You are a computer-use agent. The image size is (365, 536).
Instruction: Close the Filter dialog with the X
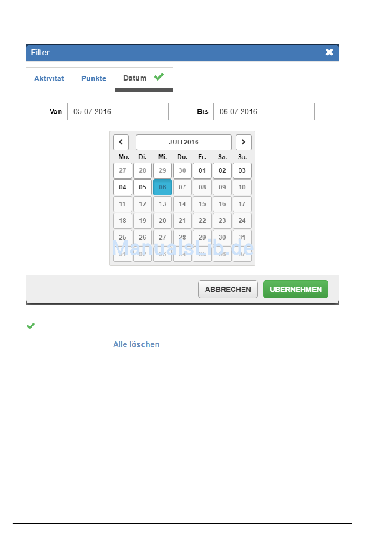329,52
